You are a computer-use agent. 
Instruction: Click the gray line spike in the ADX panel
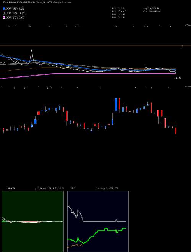[x=116, y=220]
